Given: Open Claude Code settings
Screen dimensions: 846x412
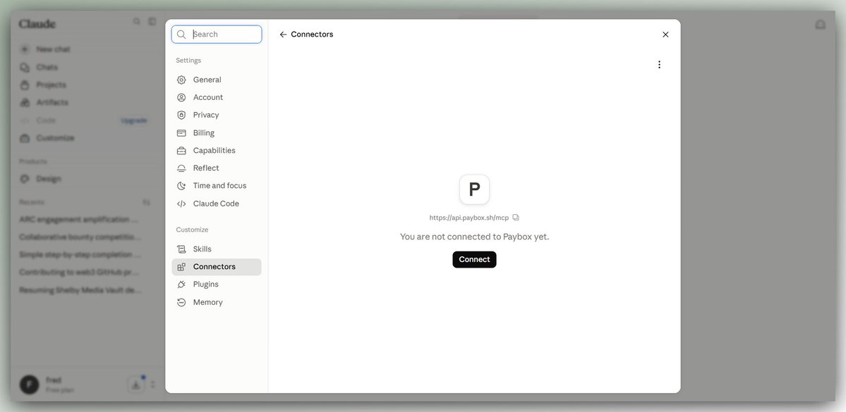Looking at the screenshot, I should click(217, 204).
